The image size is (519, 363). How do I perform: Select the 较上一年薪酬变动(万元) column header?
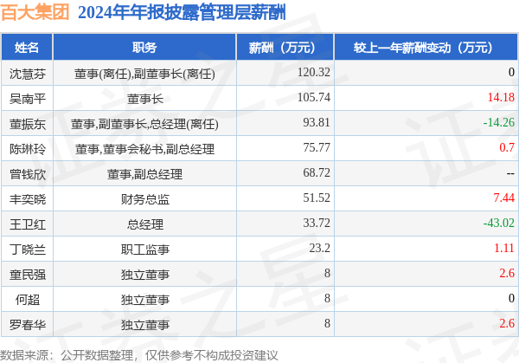pos(426,48)
